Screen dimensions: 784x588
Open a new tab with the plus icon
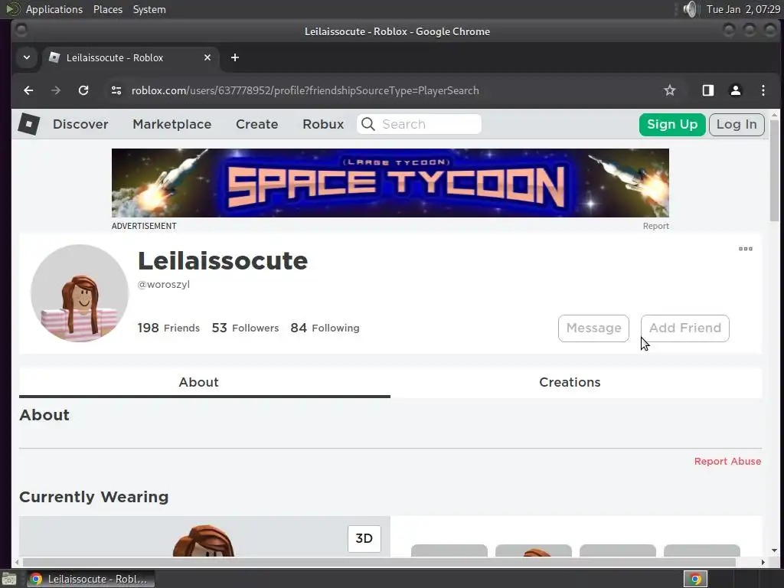pyautogui.click(x=234, y=57)
